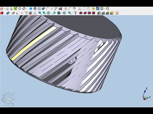Click the blue extinguisher clear-measurements icon
This screenshot has width=153, height=114.
tap(60, 9)
